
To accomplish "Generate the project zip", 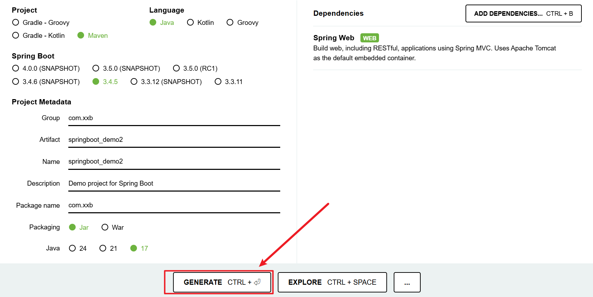I will [222, 282].
